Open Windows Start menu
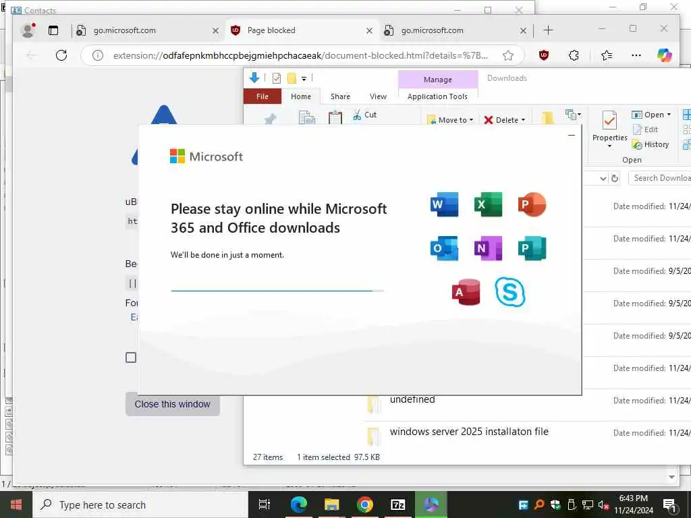Viewport: 691px width, 518px height. coord(16,505)
